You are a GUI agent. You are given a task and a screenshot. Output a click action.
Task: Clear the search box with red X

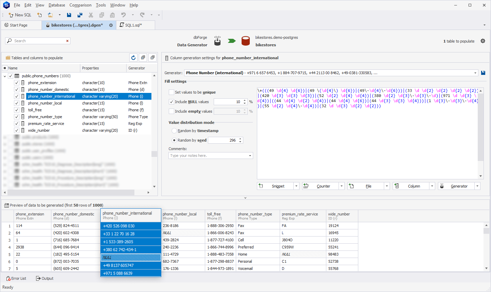coord(67,41)
